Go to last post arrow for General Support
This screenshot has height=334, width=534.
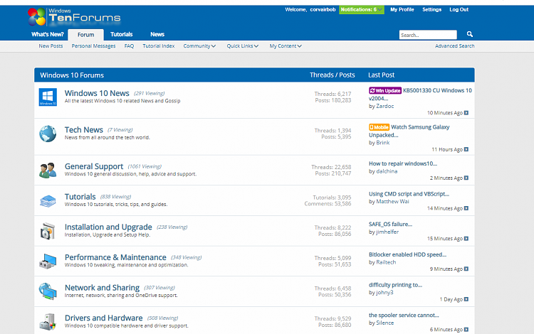click(466, 178)
